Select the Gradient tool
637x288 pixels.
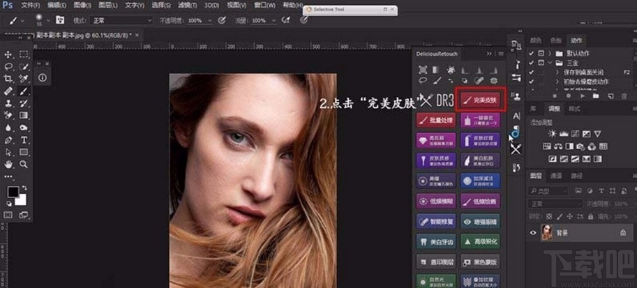tap(24, 115)
